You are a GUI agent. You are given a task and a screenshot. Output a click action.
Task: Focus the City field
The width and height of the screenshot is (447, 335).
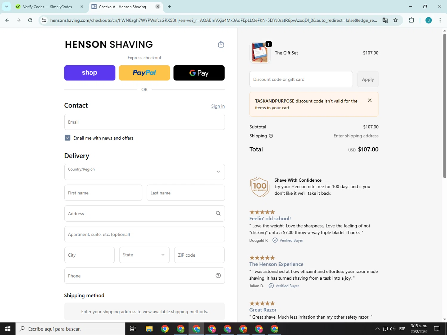89,255
